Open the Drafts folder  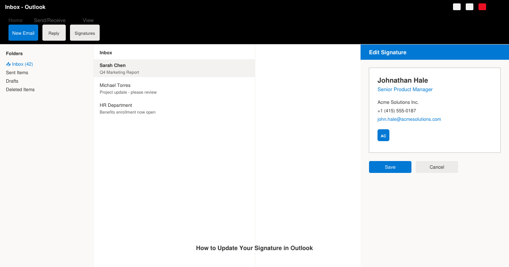pos(12,81)
